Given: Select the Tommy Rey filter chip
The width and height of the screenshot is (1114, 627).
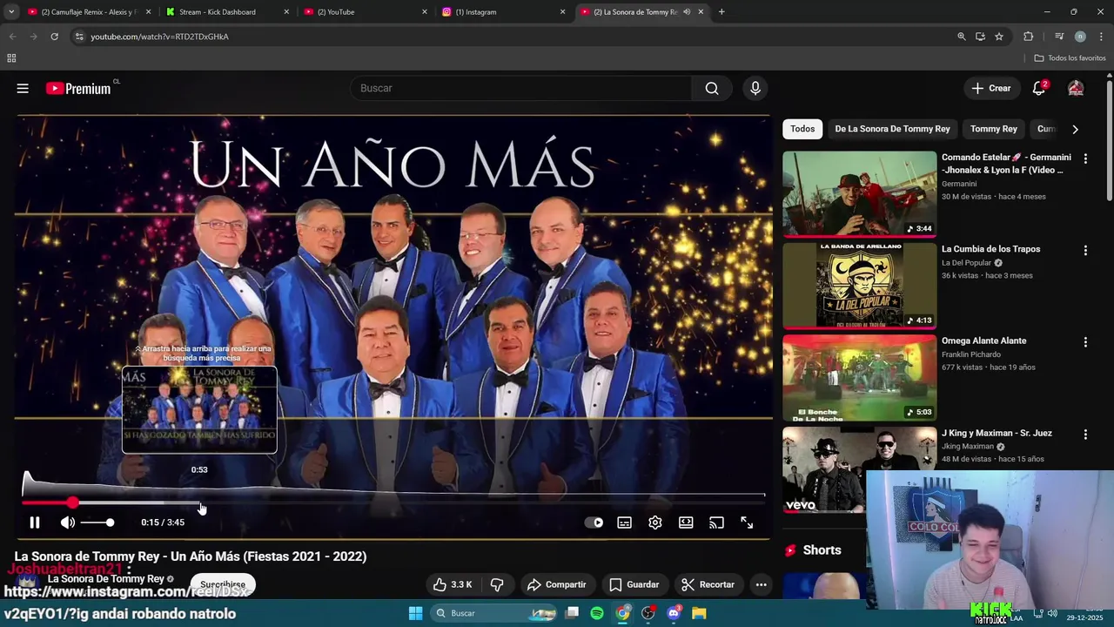Looking at the screenshot, I should pyautogui.click(x=993, y=129).
